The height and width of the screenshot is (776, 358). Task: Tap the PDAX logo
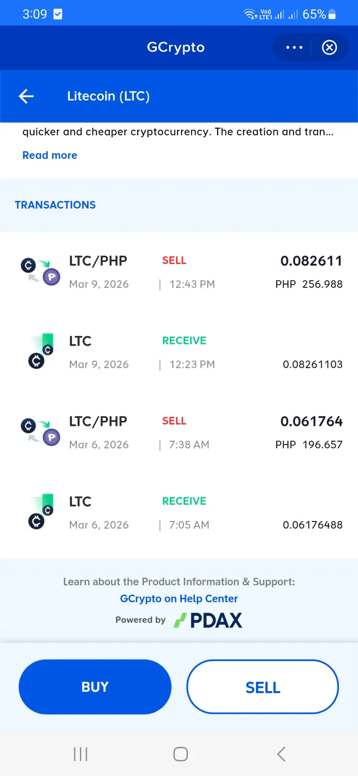pos(208,620)
